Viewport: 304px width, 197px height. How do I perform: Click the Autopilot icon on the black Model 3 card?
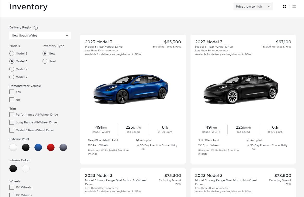coord(248,140)
